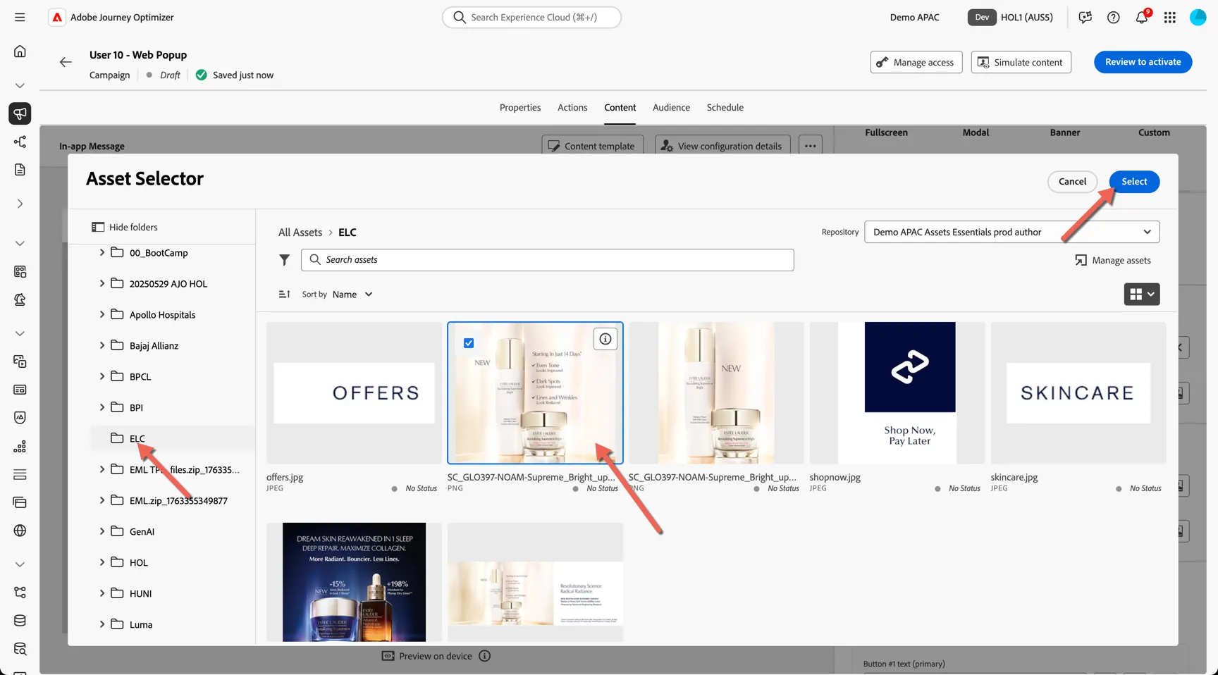
Task: Open the Repository dropdown
Action: coord(1011,232)
